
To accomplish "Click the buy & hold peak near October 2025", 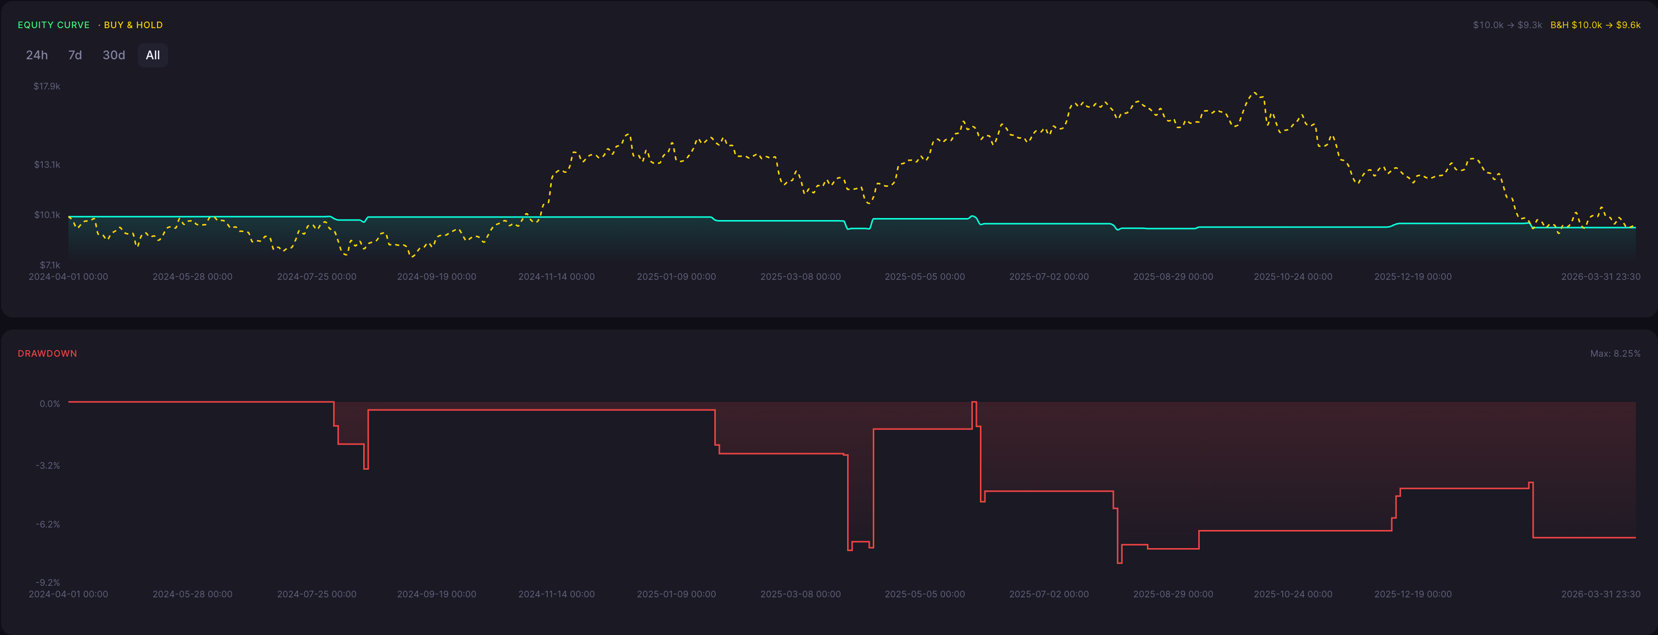I will (x=1255, y=93).
